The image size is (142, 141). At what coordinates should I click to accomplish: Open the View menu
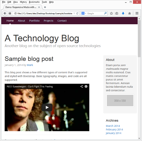[x=15, y=2]
